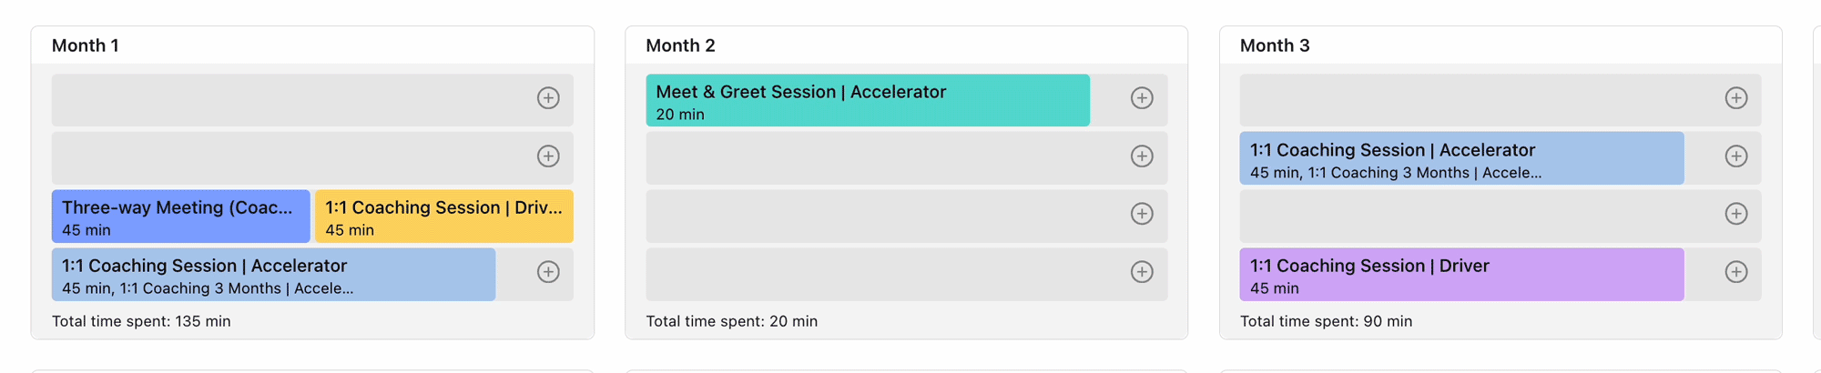Open the Three-way Meeting session card
Image resolution: width=1821 pixels, height=373 pixels.
[x=180, y=217]
